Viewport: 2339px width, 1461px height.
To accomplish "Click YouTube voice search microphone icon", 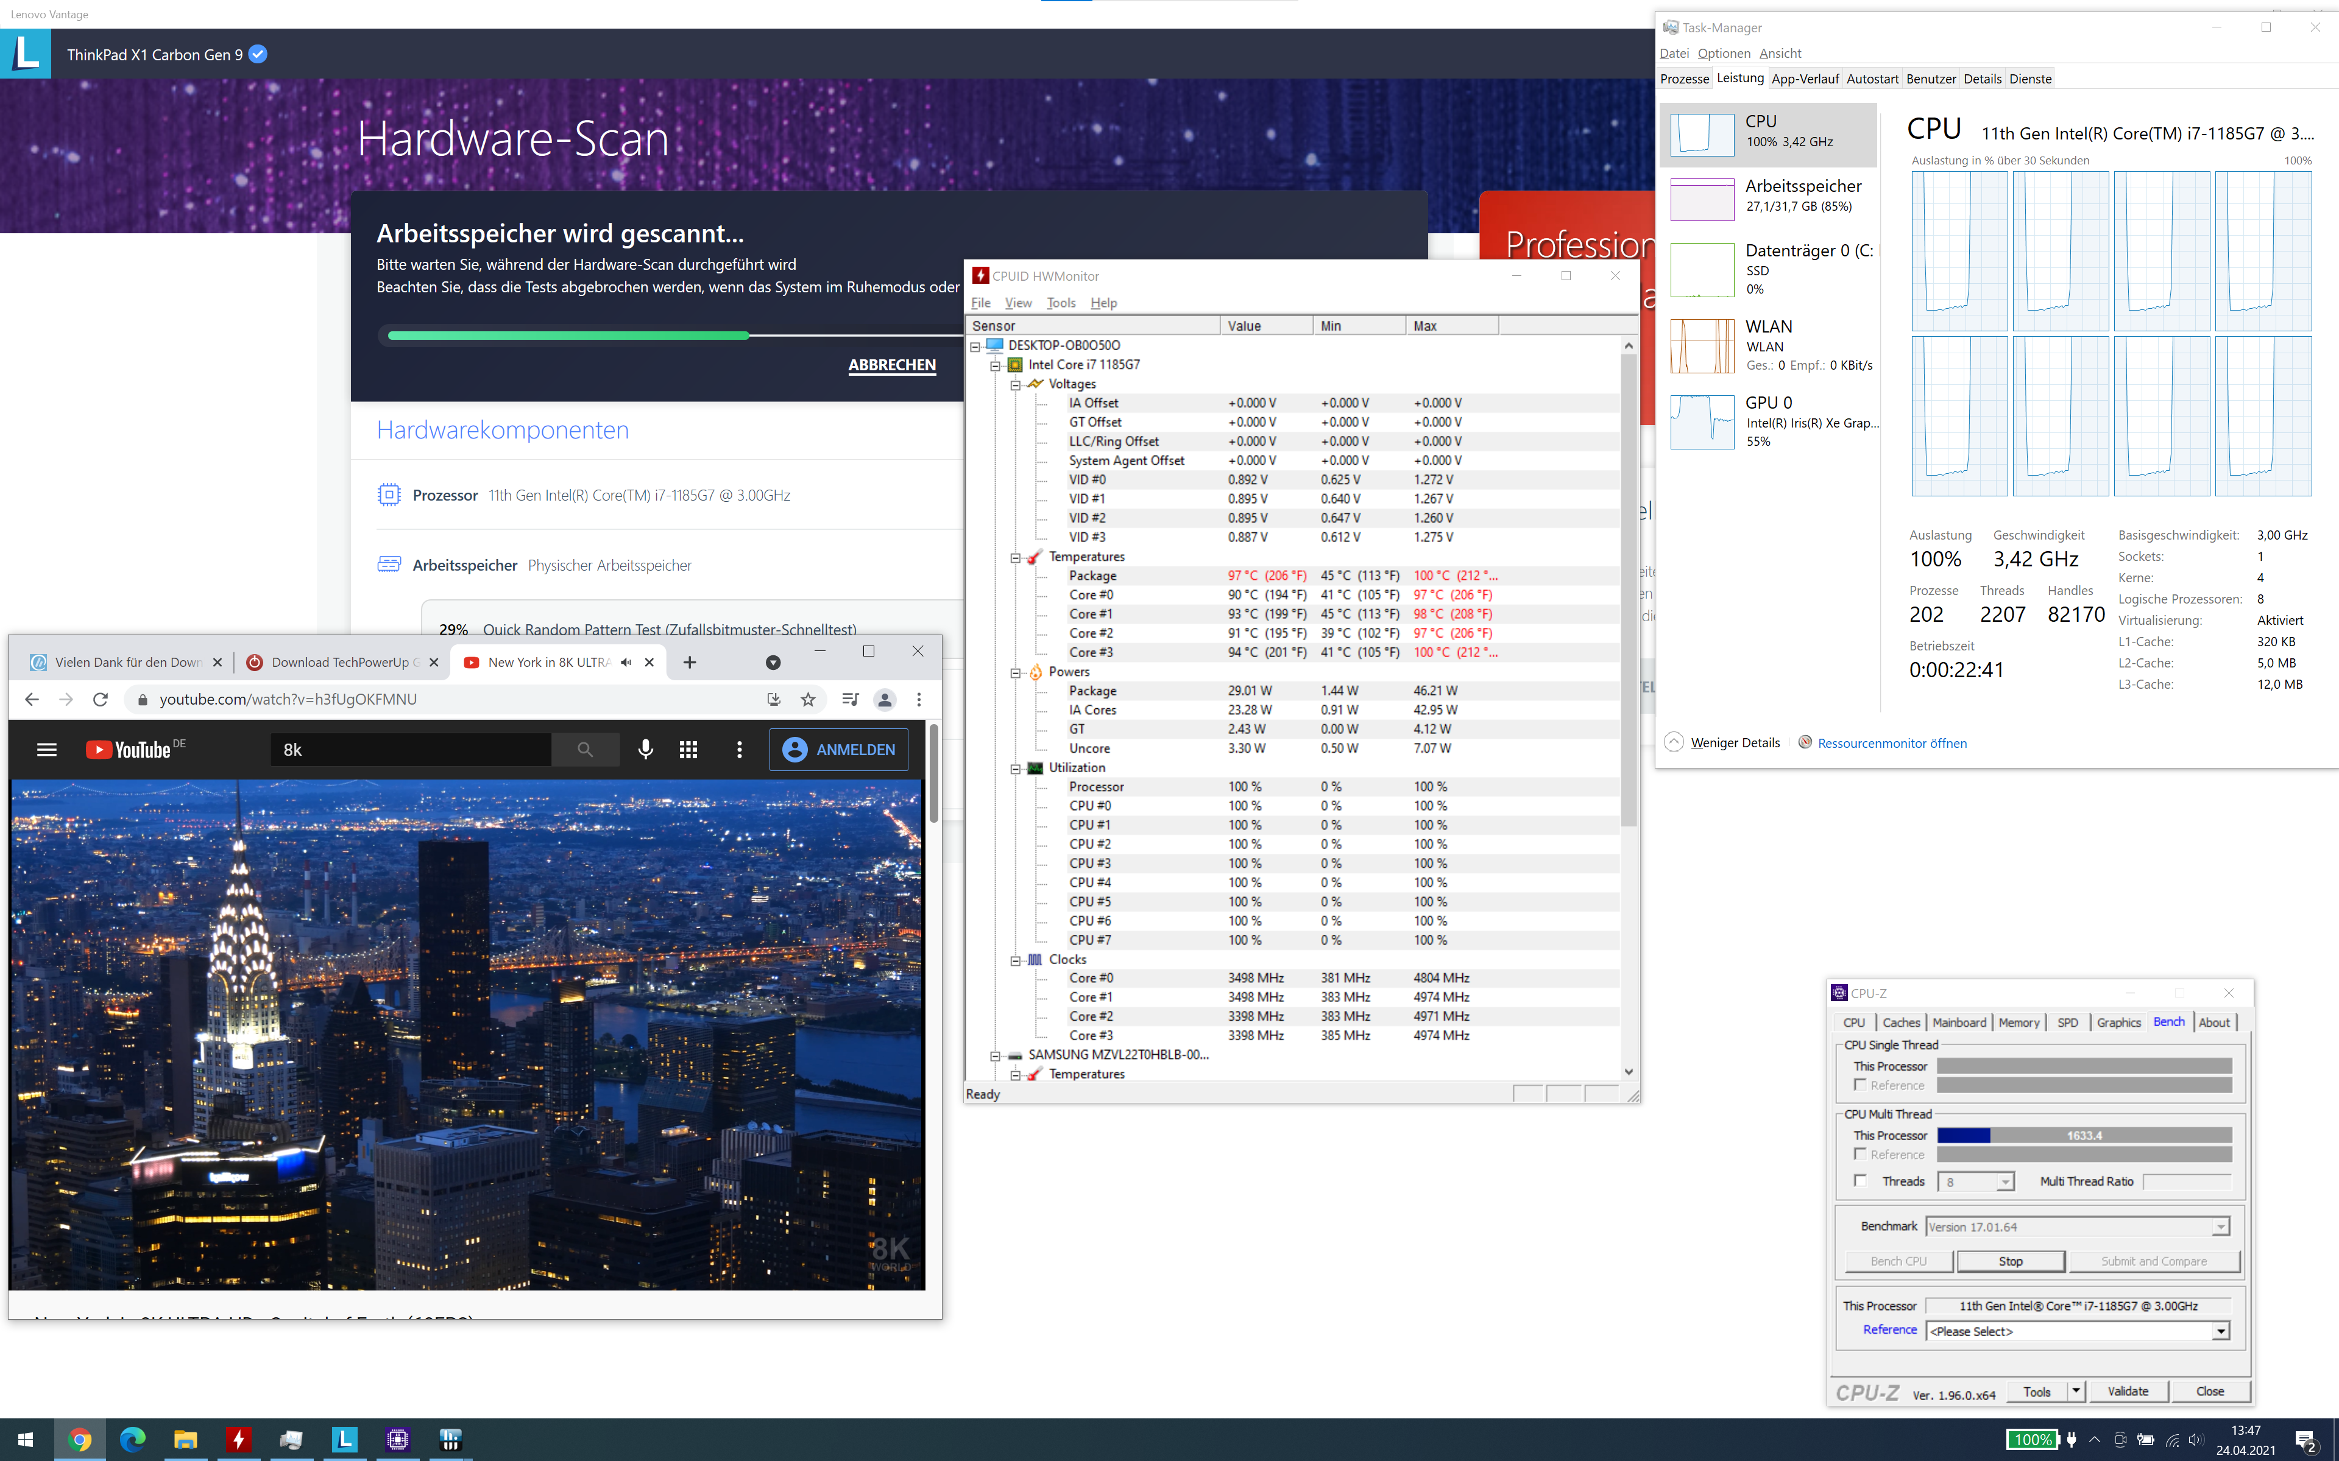I will (x=646, y=749).
